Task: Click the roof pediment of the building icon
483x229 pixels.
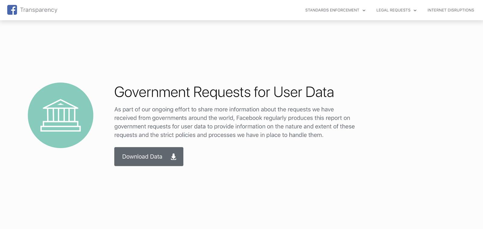Action: (61, 104)
